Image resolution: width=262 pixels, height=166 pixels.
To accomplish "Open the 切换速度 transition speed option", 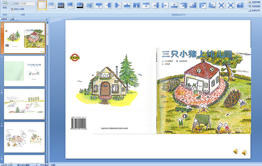I will (255, 6).
